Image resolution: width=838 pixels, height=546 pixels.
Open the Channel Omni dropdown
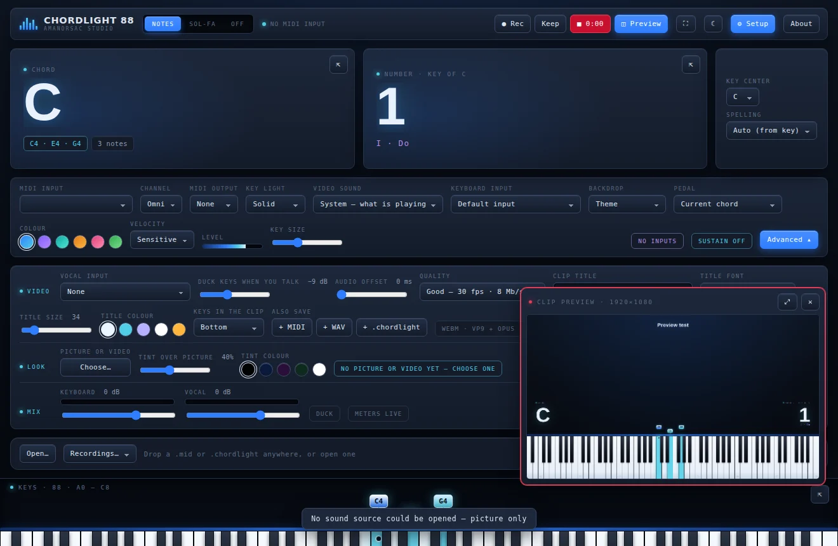pos(161,204)
